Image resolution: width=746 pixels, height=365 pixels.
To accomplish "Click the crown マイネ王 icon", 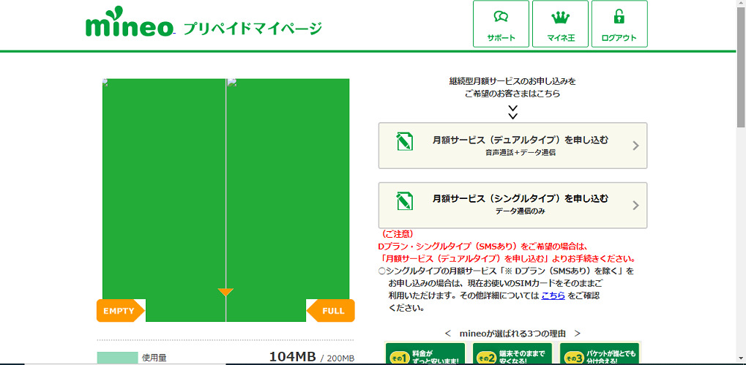I will 561,18.
